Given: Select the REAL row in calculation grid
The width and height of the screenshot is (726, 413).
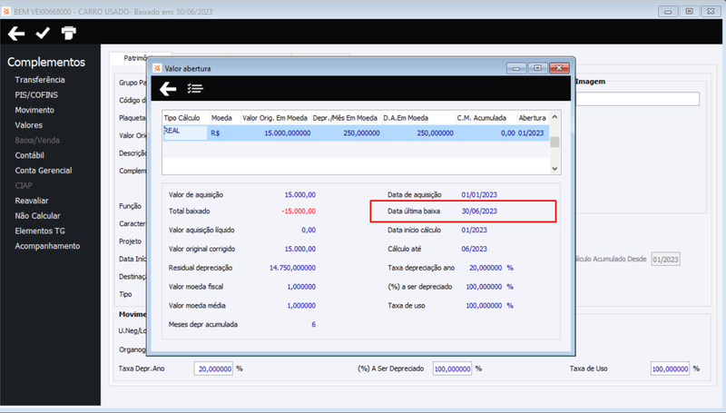Looking at the screenshot, I should pyautogui.click(x=356, y=133).
